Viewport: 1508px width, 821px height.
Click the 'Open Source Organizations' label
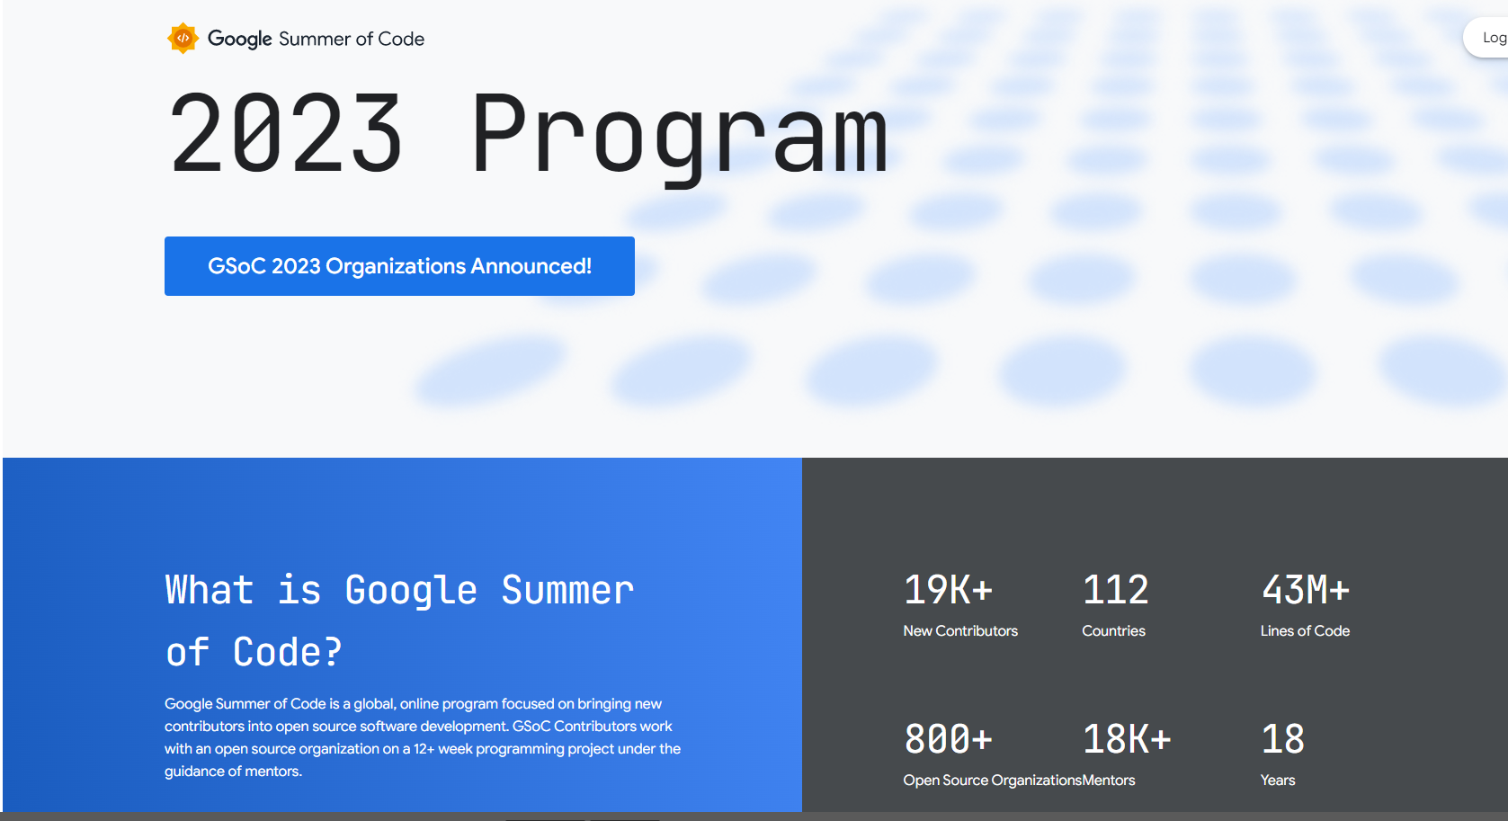993,781
